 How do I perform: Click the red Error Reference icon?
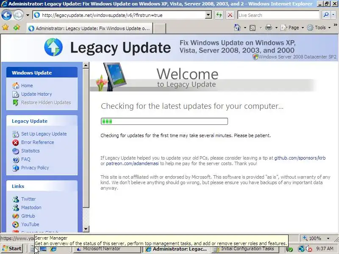pyautogui.click(x=16, y=143)
